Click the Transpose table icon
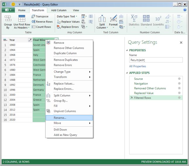Viewport: 189px width, 166px height. click(33, 16)
